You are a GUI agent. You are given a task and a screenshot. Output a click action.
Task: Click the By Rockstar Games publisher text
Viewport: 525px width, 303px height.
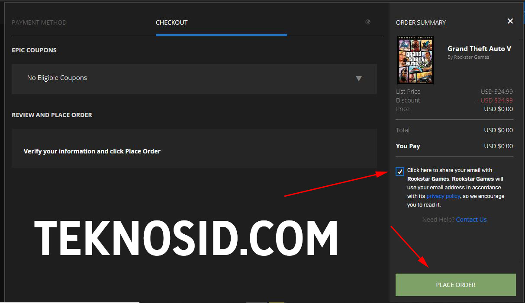point(468,57)
